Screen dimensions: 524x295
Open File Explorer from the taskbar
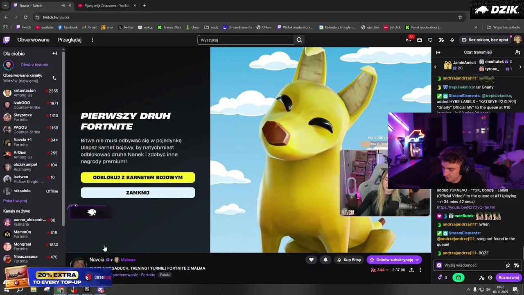pos(34,290)
